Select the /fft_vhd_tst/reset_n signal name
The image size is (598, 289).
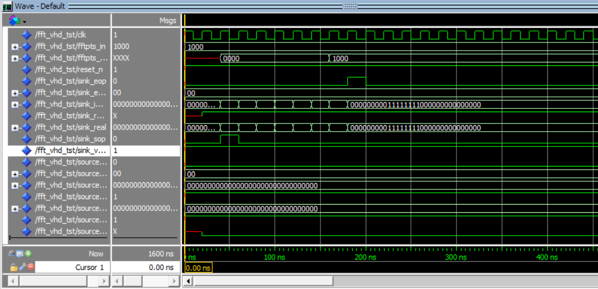tap(69, 70)
